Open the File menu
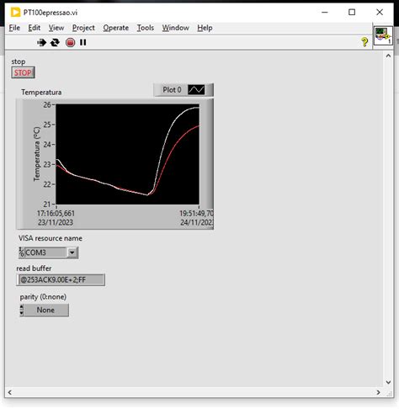This screenshot has height=409, width=399. (14, 28)
